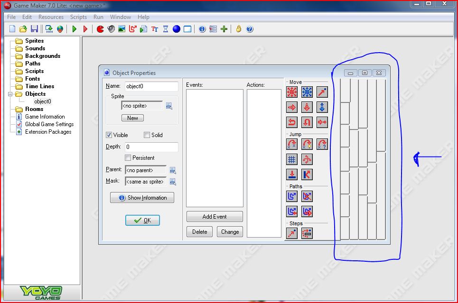Select the Move Fixed red arrows action

(x=292, y=92)
